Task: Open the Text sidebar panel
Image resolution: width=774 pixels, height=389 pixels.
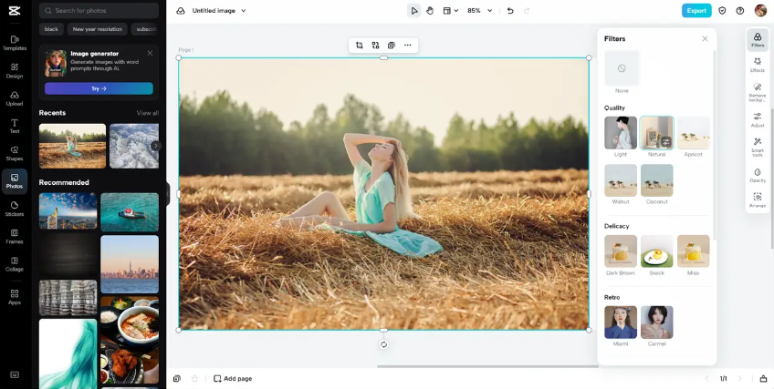Action: pos(15,126)
